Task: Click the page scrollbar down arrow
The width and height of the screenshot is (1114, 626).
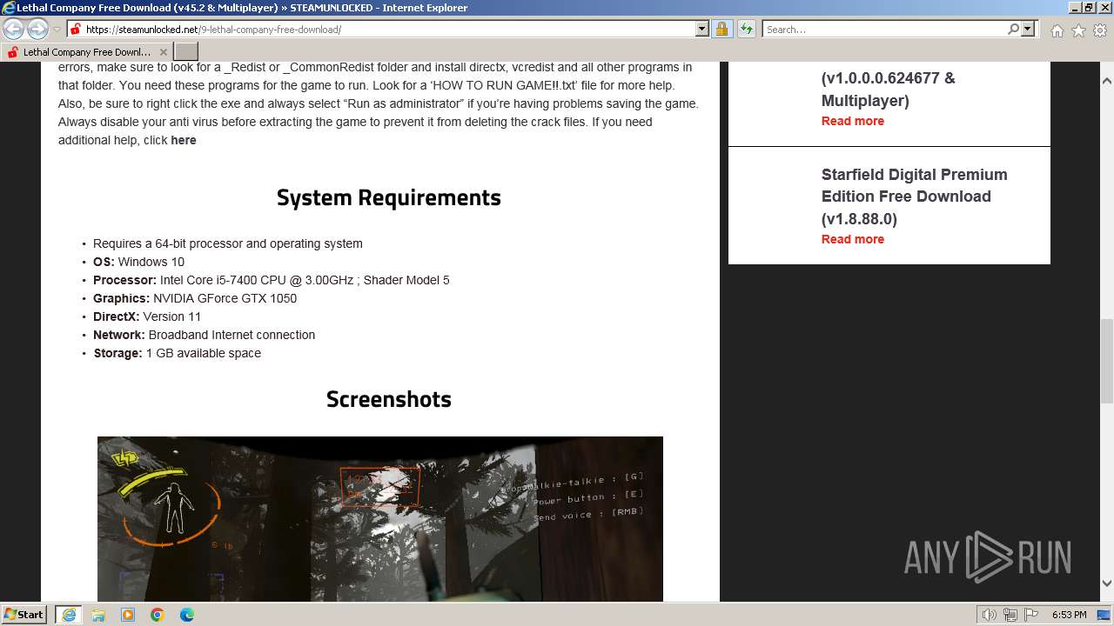Action: [1107, 583]
